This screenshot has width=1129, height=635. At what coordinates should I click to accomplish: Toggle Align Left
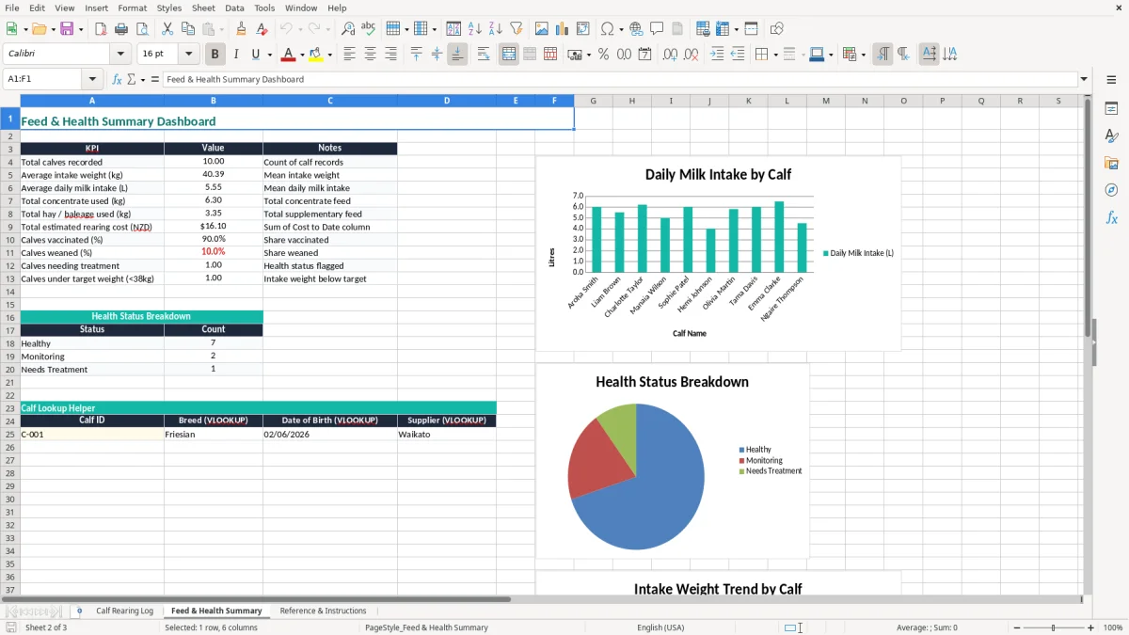click(x=349, y=55)
